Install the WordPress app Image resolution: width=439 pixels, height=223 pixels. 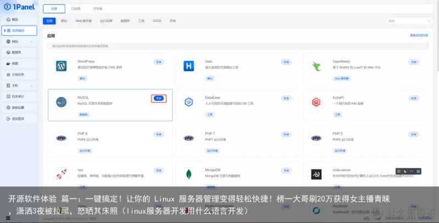click(x=159, y=62)
